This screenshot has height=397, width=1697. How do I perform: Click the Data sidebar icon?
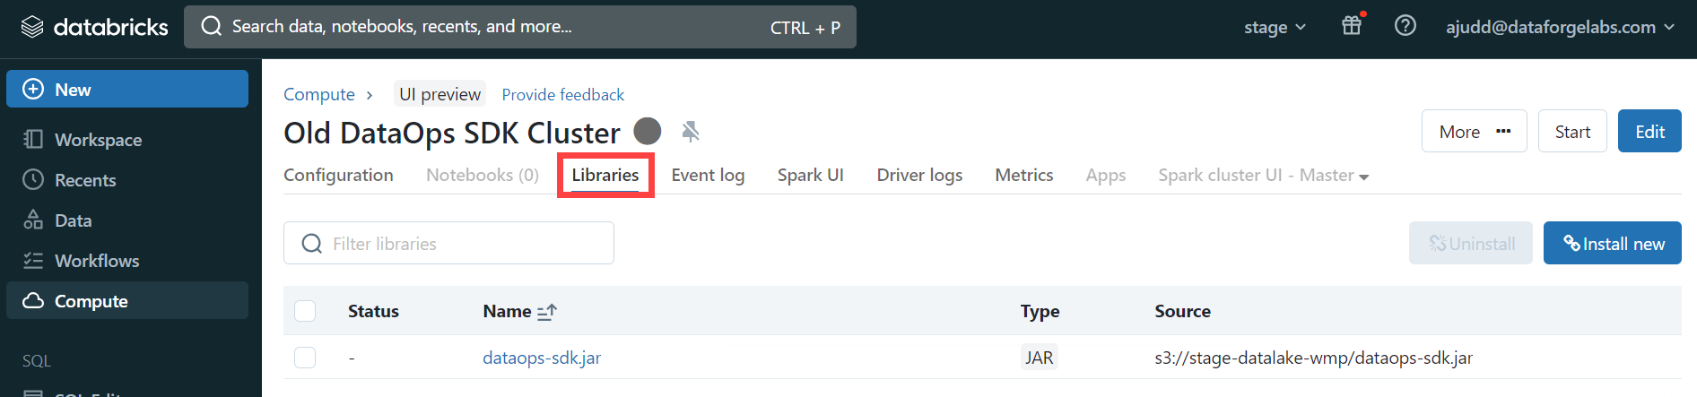[33, 220]
